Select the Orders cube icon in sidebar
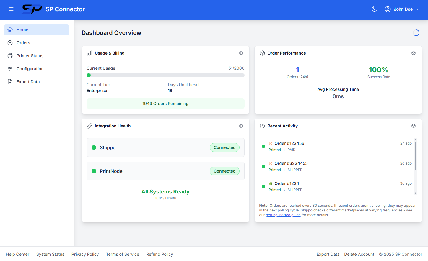This screenshot has width=428, height=261. tap(10, 42)
